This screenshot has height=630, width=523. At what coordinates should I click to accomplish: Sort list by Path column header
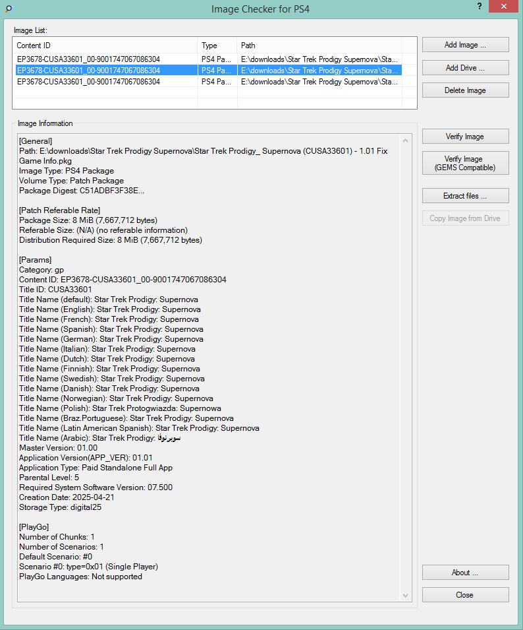pos(319,46)
